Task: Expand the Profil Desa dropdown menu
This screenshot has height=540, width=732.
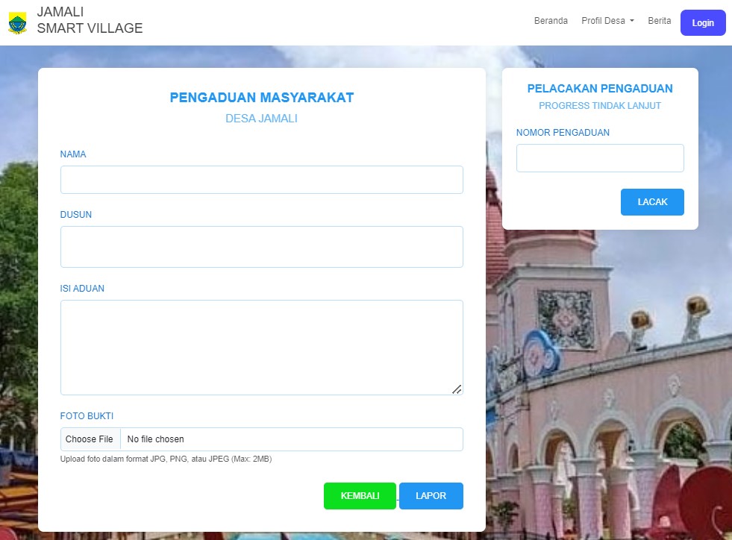Action: 607,21
